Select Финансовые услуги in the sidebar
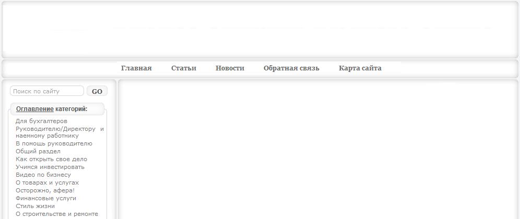Screen dimensions: 520x219 click(x=46, y=198)
